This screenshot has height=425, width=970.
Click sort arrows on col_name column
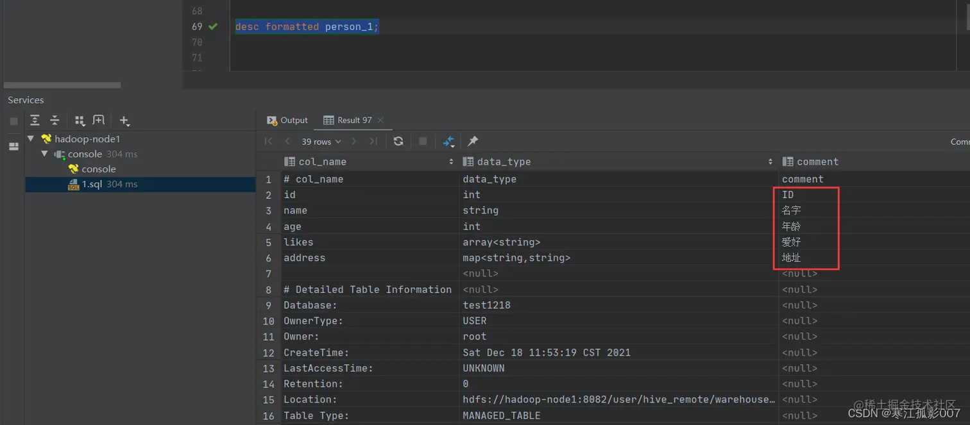(451, 162)
